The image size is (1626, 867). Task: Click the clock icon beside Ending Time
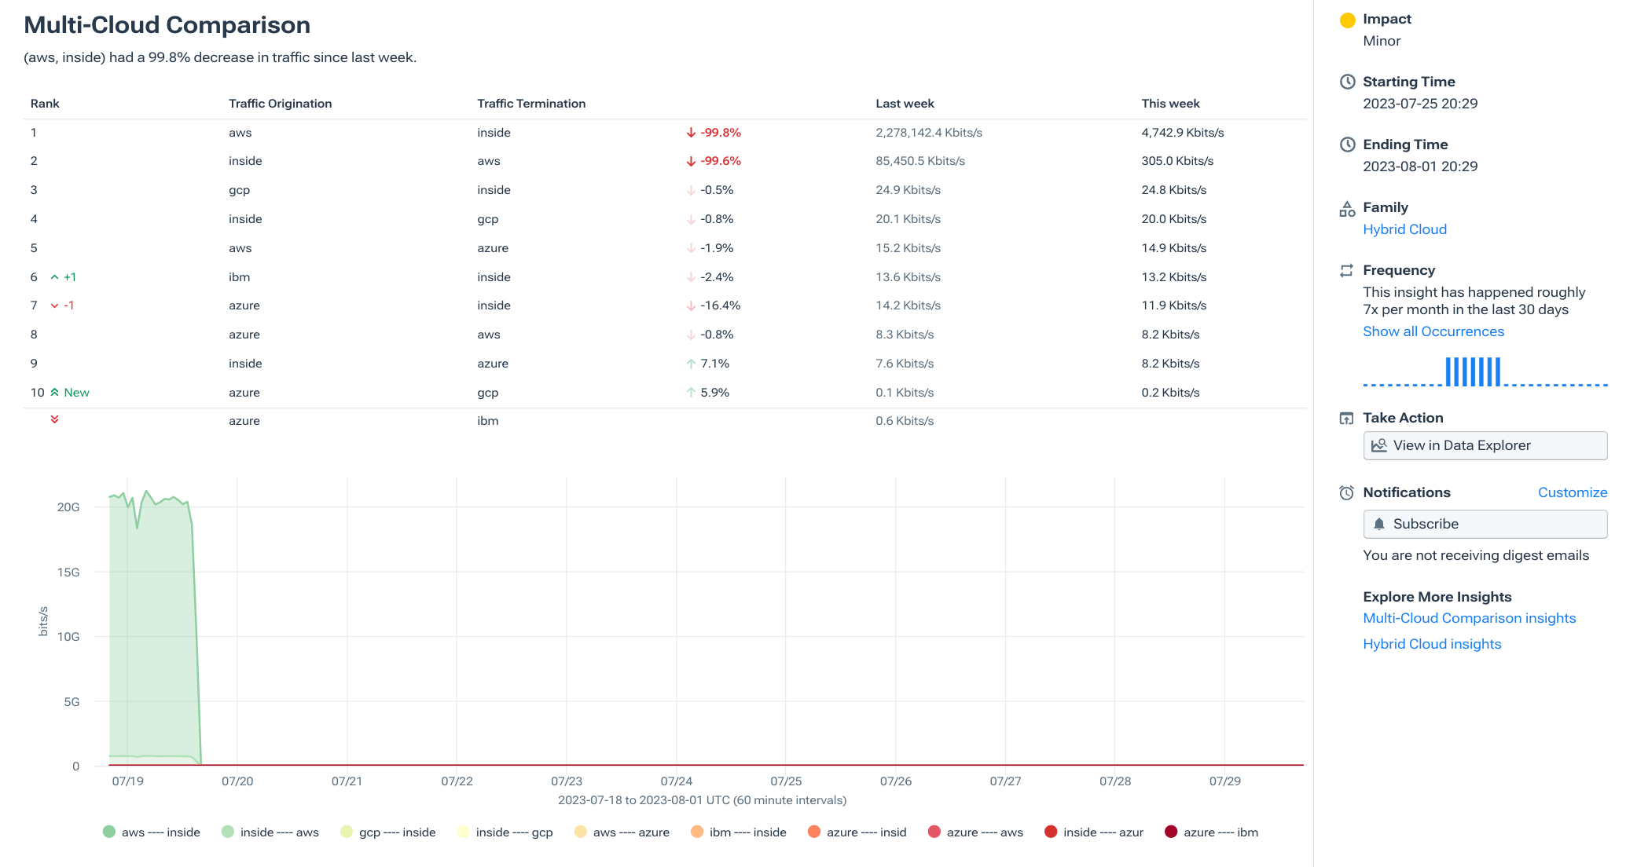pyautogui.click(x=1347, y=144)
